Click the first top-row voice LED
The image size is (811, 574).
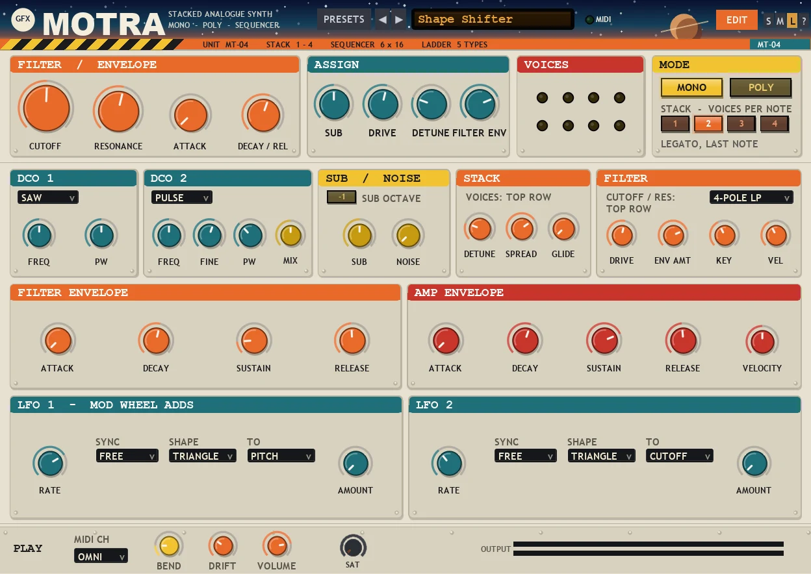click(x=542, y=98)
